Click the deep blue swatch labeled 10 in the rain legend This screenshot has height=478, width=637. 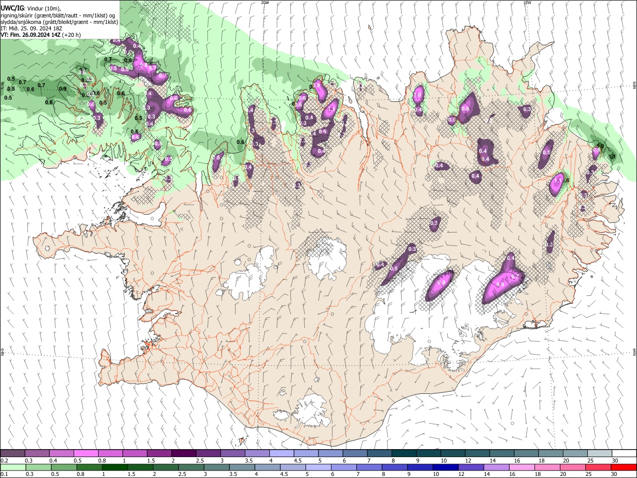[x=445, y=467]
